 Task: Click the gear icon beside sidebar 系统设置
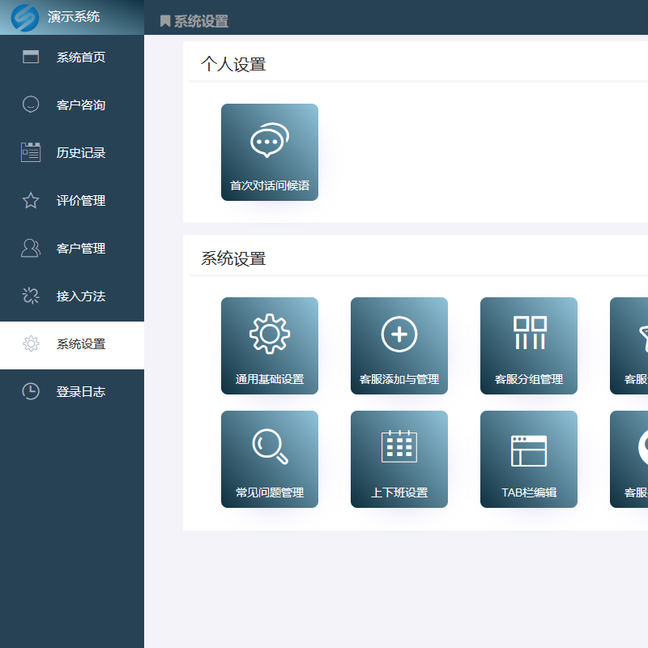(31, 343)
